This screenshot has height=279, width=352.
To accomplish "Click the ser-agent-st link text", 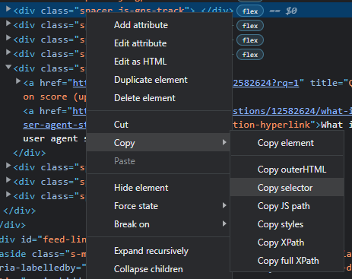I will coord(55,125).
